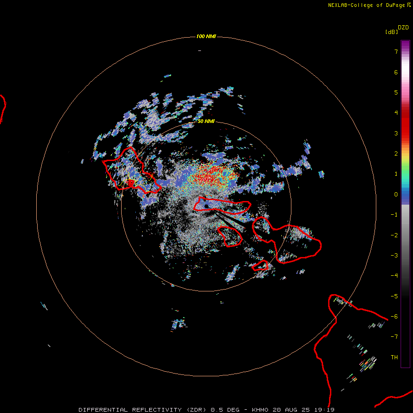Click the 1 value on color scale
413x413 pixels.
coord(396,174)
